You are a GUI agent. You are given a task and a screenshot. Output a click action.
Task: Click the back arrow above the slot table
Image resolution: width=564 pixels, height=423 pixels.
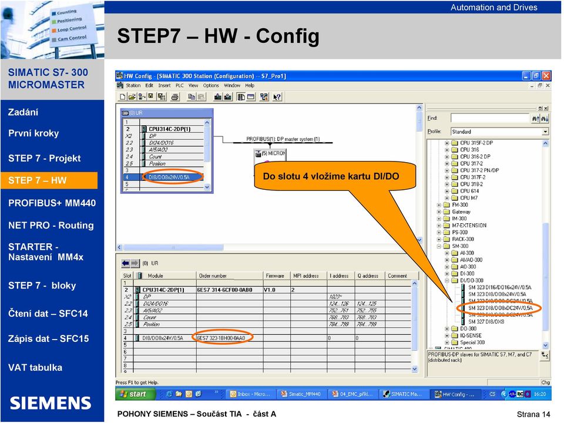[125, 263]
